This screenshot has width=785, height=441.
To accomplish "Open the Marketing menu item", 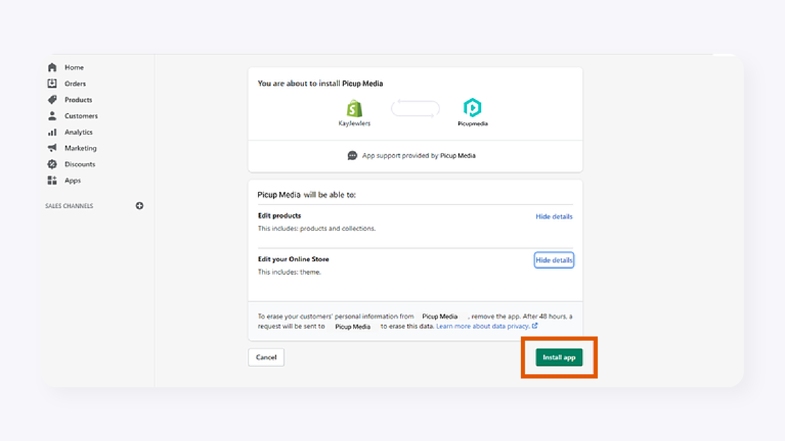I will coord(81,148).
